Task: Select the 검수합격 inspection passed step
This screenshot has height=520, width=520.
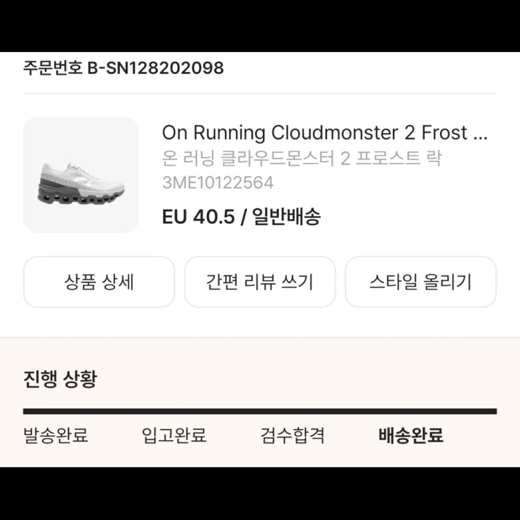Action: 294,434
